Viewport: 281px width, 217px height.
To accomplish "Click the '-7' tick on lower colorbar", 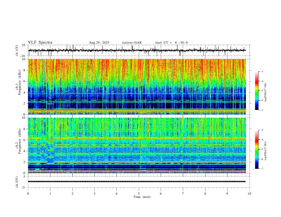I will (x=261, y=168).
